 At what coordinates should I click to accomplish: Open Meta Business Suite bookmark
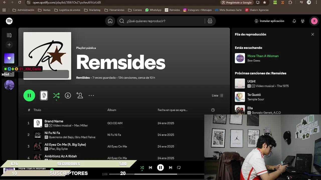coord(228,10)
